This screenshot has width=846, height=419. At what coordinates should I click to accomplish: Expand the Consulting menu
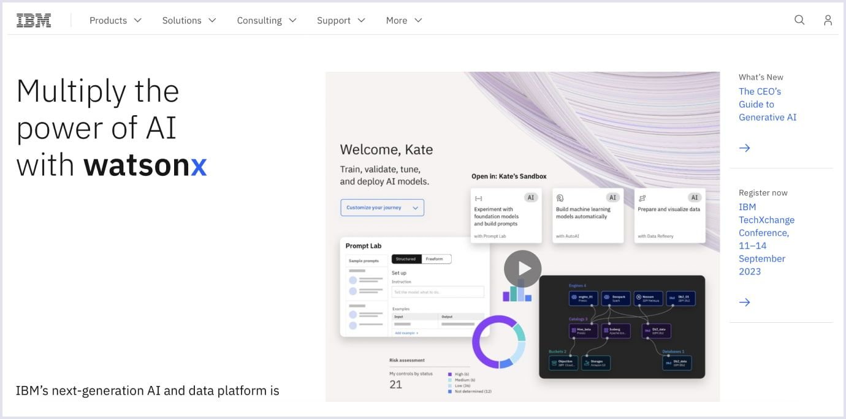[267, 20]
